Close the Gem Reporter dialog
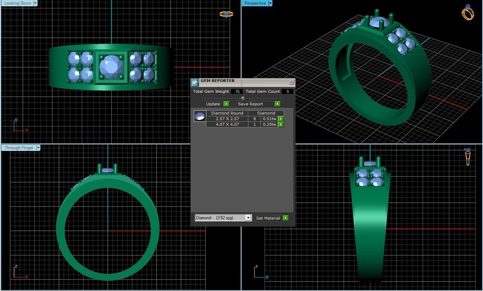 point(291,82)
